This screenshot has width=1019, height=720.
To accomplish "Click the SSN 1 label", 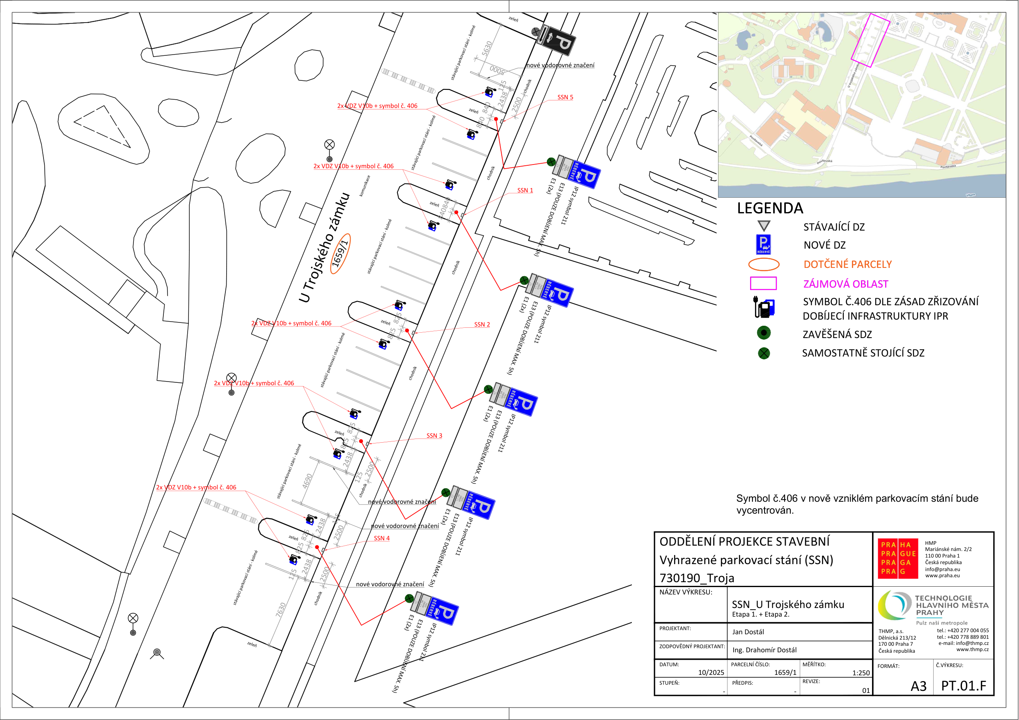I will pyautogui.click(x=525, y=190).
